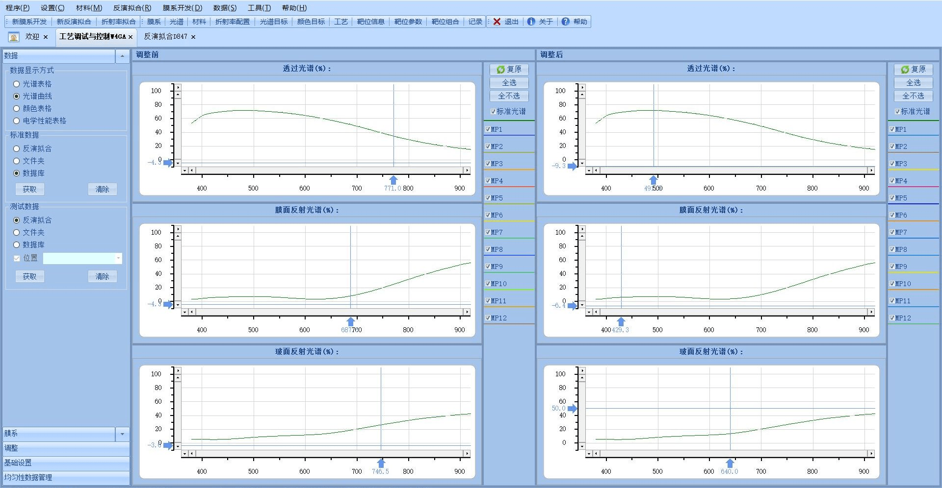Expand the 膜系 panel dropdown arrow
Image resolution: width=942 pixels, height=488 pixels.
pyautogui.click(x=122, y=434)
